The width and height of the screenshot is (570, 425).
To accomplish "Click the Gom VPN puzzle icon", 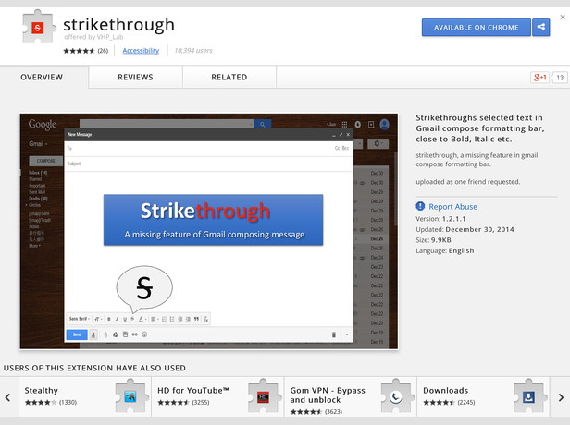I will (396, 396).
